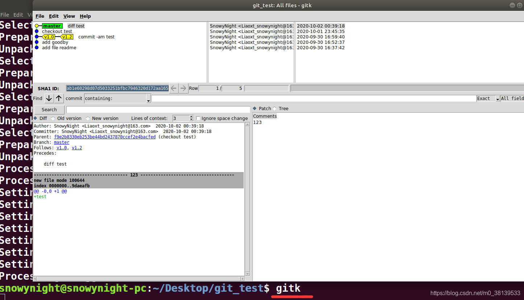The width and height of the screenshot is (524, 300).
Task: Click the current row number field showing 1
Action: coord(209,88)
